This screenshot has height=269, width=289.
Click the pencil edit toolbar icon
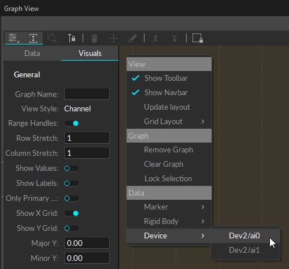tap(132, 38)
